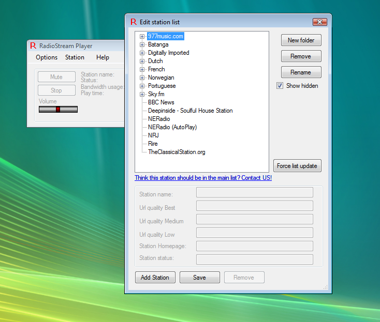Select the NERadio (AutoPlay) station
The height and width of the screenshot is (322, 380).
click(172, 127)
